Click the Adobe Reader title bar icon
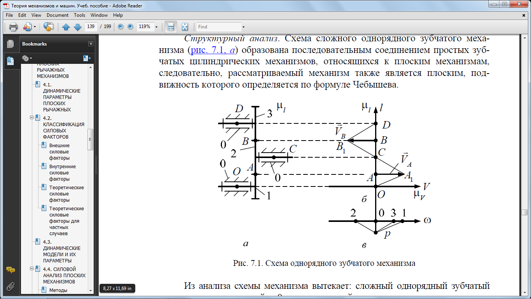The width and height of the screenshot is (531, 299). [x=6, y=5]
